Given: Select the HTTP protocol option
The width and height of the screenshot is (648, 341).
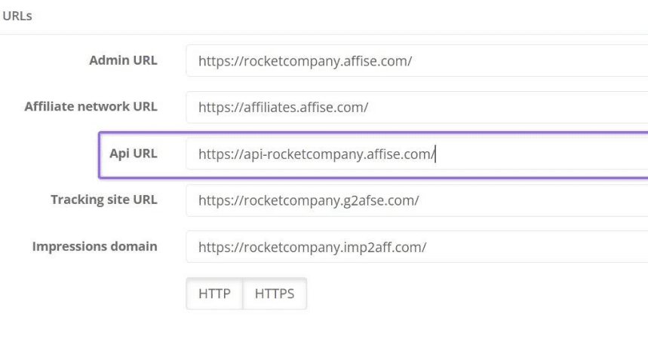Looking at the screenshot, I should pyautogui.click(x=214, y=294).
